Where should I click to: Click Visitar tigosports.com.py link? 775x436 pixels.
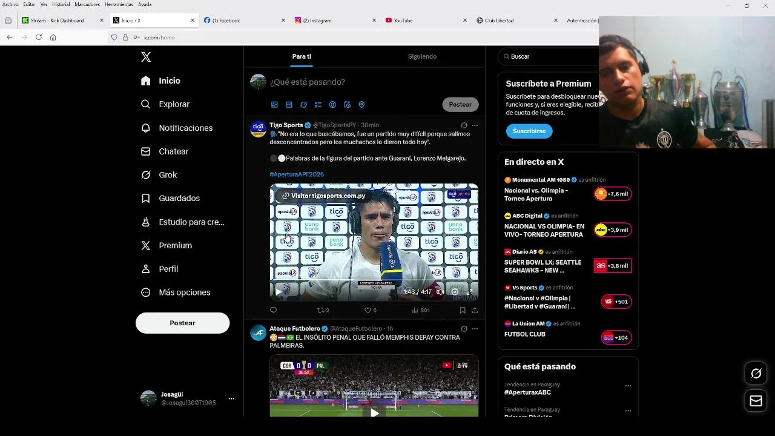(323, 196)
